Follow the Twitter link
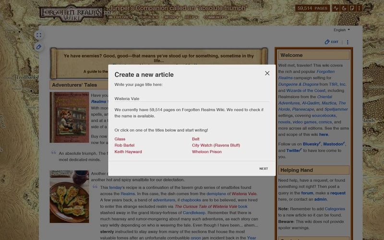The image size is (384, 240). pos(294,150)
